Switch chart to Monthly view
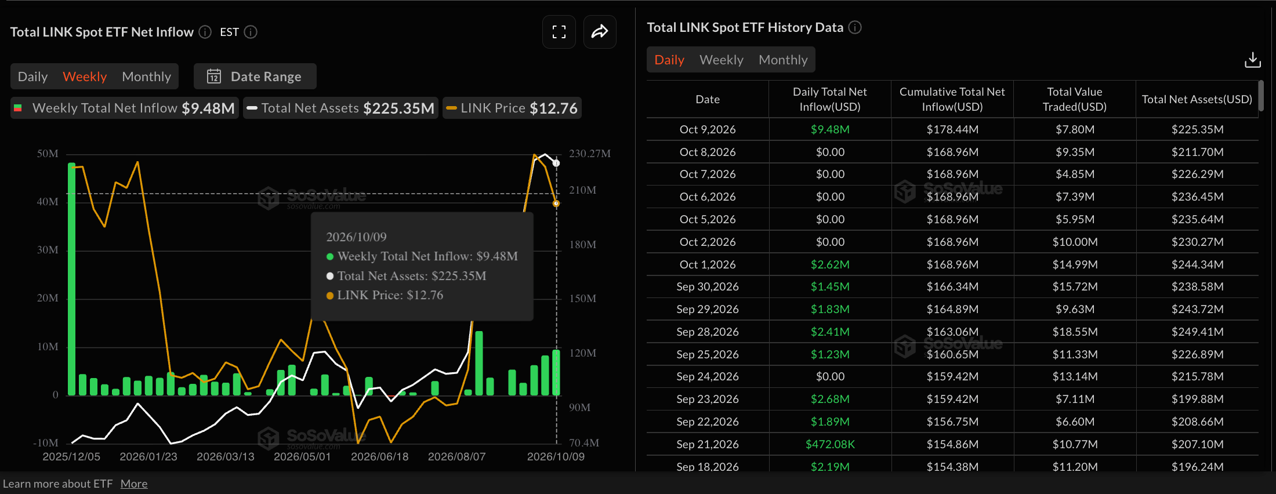1276x494 pixels. pyautogui.click(x=147, y=77)
